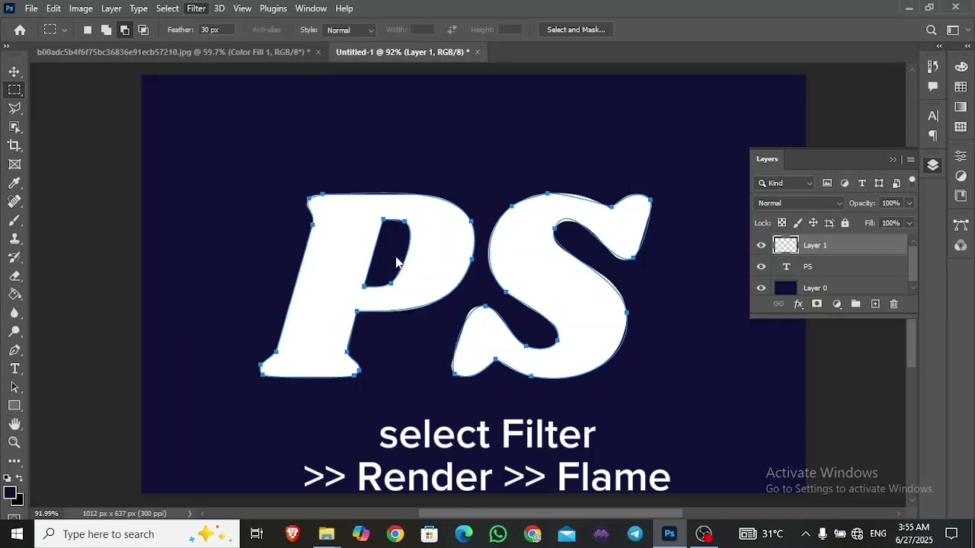Screen dimensions: 975x548
Task: Select the History Brush tool
Action: coord(14,257)
